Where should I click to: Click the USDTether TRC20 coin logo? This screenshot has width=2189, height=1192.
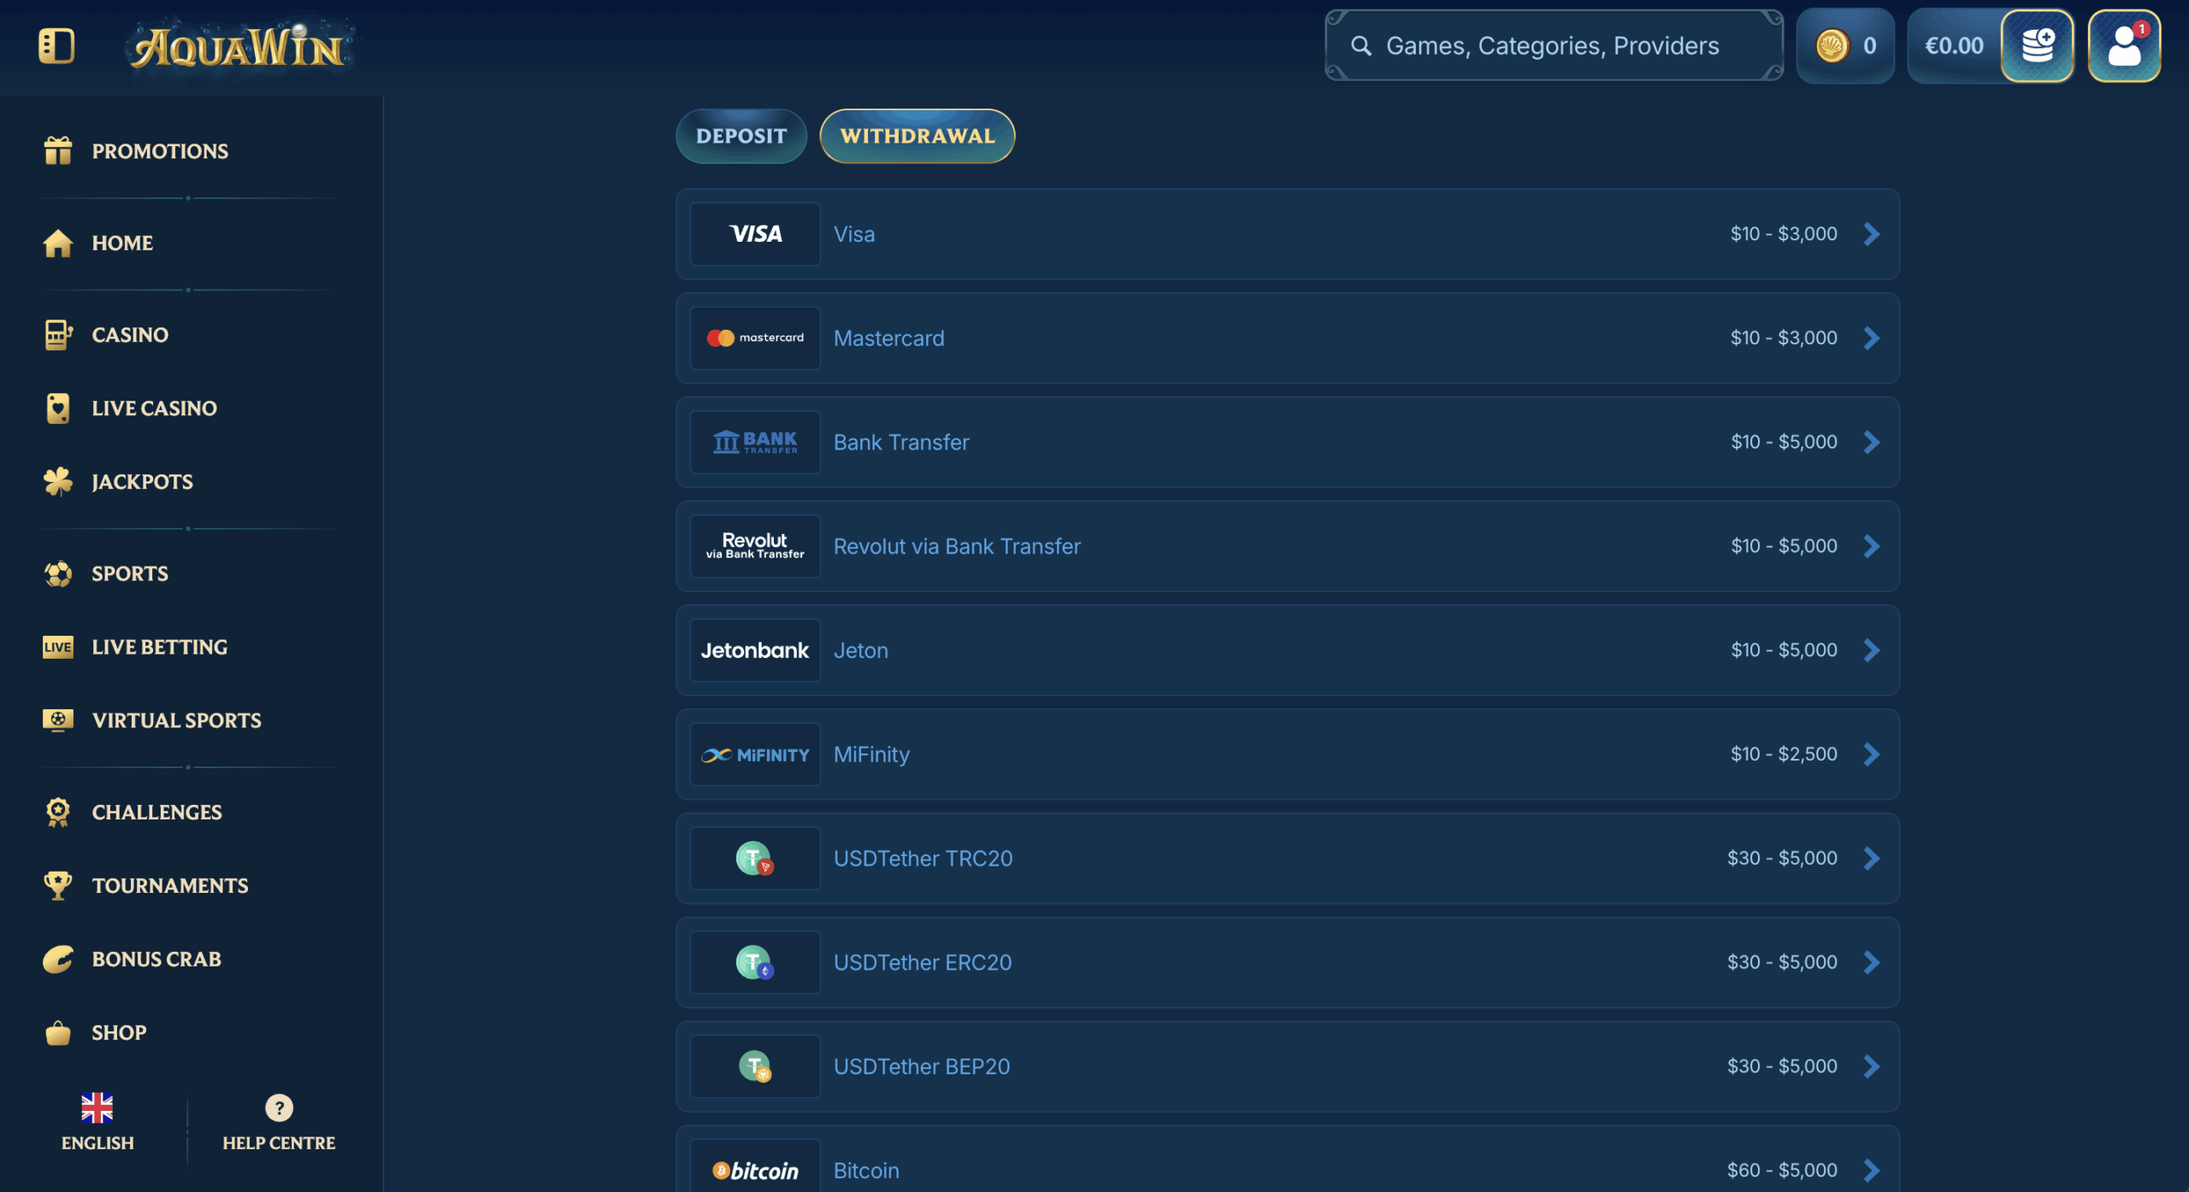coord(755,858)
